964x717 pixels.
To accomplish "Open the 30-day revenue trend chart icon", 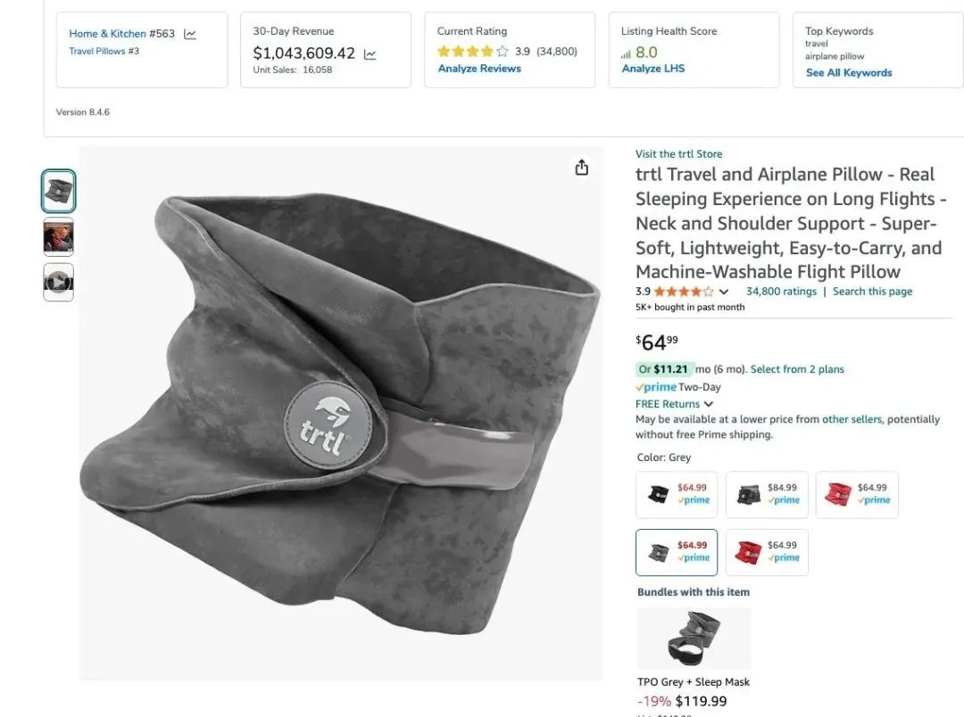I will click(x=370, y=54).
